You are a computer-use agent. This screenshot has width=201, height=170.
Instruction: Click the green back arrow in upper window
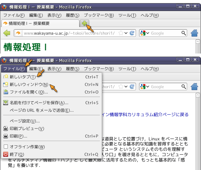(7, 33)
